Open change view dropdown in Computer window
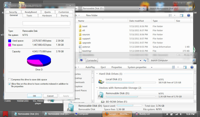The width and height of the screenshot is (200, 117). pos(178,67)
